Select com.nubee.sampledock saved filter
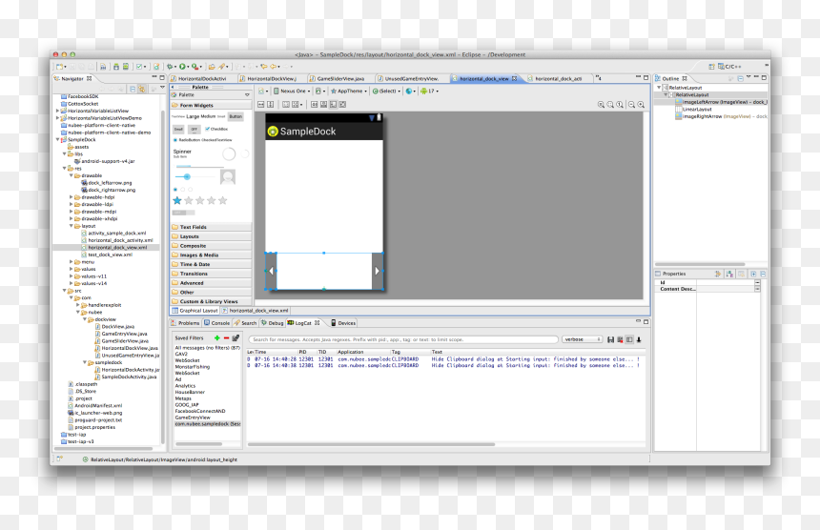The height and width of the screenshot is (530, 820). coord(207,424)
